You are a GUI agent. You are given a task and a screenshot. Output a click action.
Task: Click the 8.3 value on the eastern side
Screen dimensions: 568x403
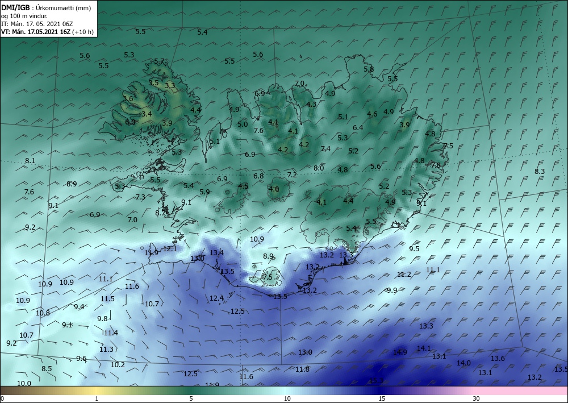coord(540,172)
